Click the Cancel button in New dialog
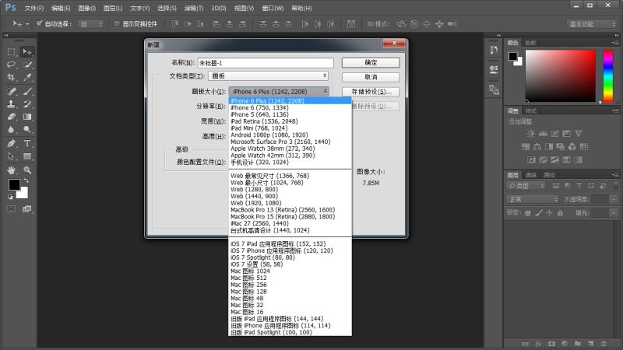Screen dimensions: 623x350 371,77
